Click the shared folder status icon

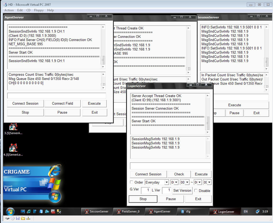pos(23,218)
